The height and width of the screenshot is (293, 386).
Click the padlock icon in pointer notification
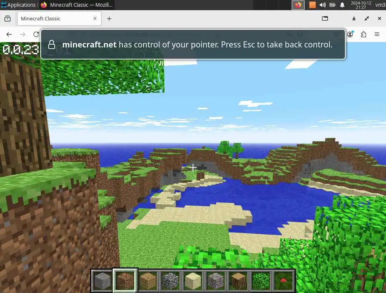pyautogui.click(x=52, y=44)
